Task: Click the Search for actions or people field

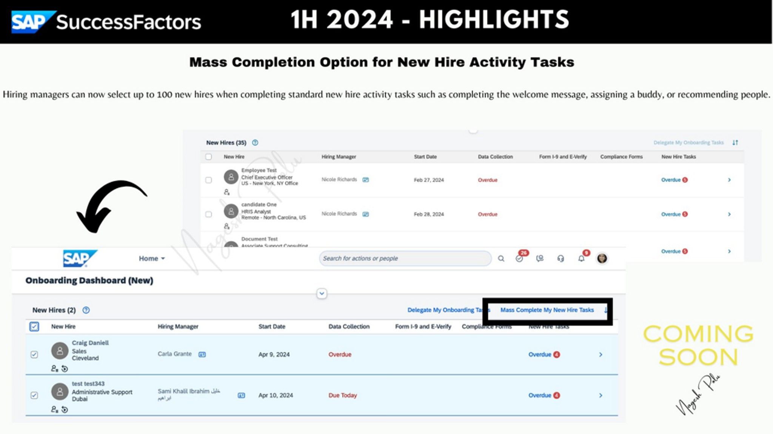Action: (x=405, y=258)
